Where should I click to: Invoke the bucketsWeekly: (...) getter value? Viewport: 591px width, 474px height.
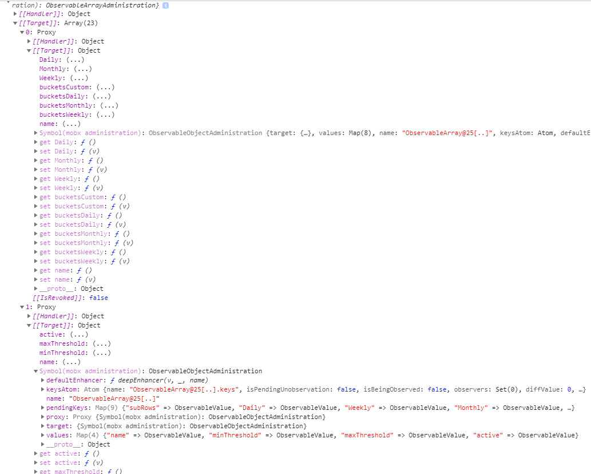pyautogui.click(x=105, y=114)
